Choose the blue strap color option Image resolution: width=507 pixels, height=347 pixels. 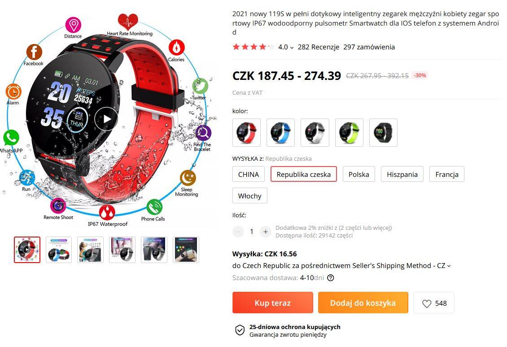tap(281, 132)
